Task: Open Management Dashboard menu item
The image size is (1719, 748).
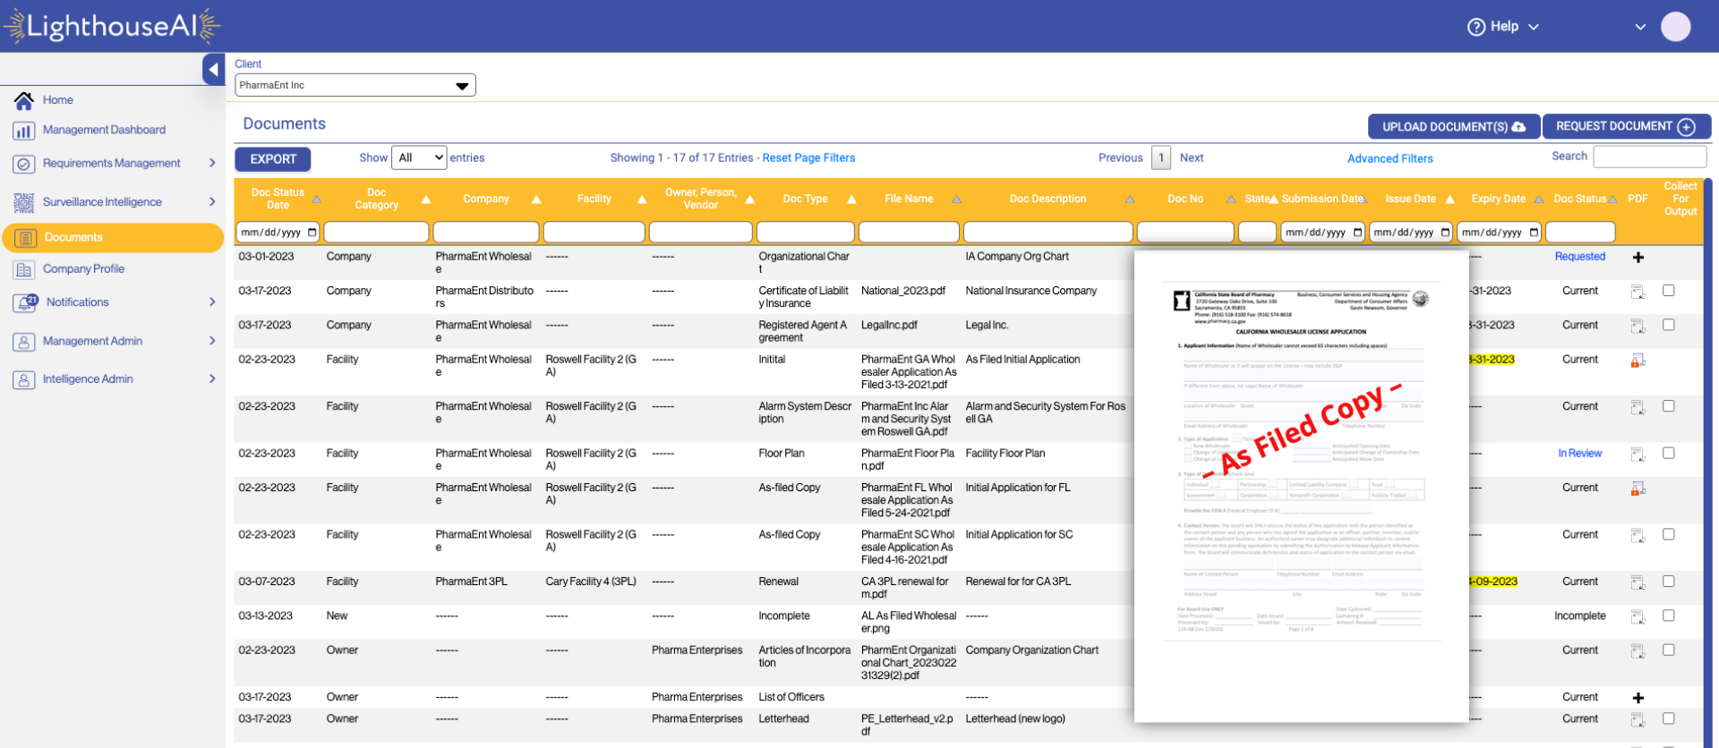Action: (104, 131)
